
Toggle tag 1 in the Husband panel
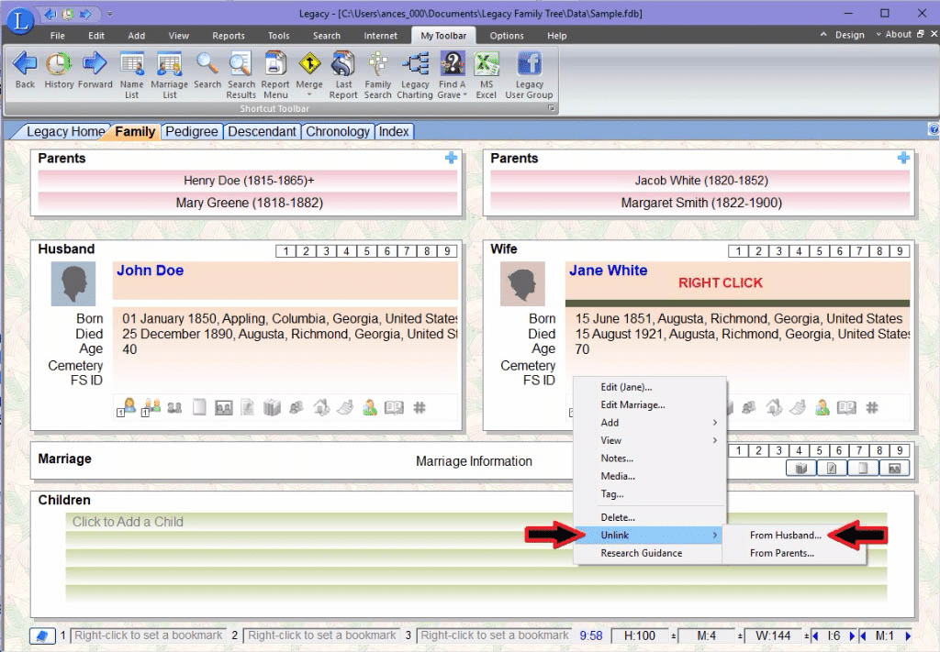click(x=286, y=251)
